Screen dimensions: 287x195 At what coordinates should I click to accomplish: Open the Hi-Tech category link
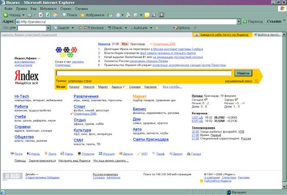point(21,96)
